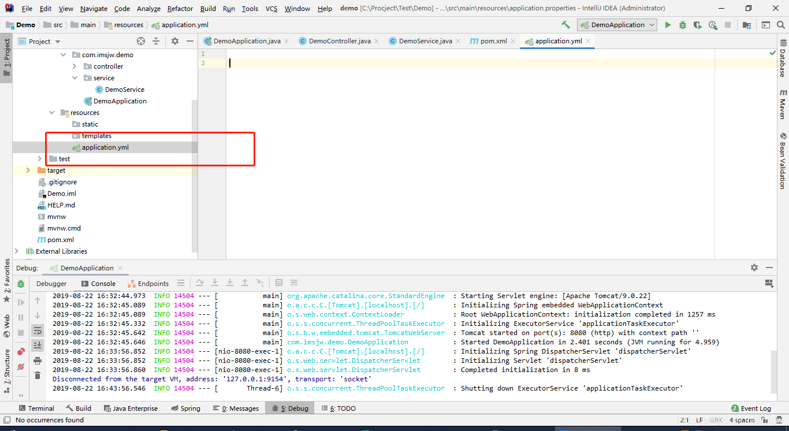Resume program in Debug panel

coord(21,302)
